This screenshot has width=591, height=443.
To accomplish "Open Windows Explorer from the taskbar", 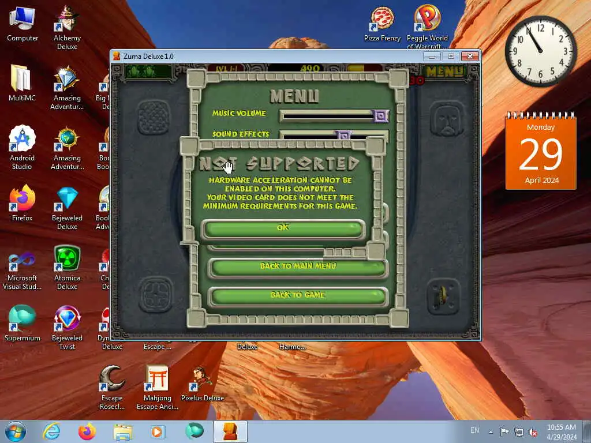I will point(123,431).
